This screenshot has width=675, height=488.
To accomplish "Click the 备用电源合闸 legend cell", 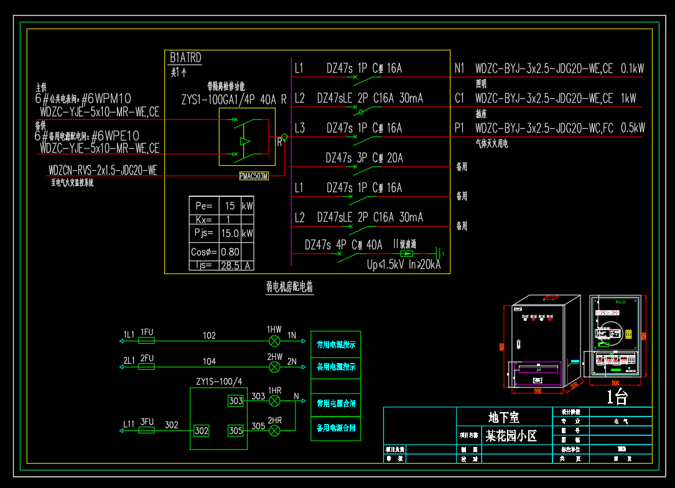I will coord(336,428).
